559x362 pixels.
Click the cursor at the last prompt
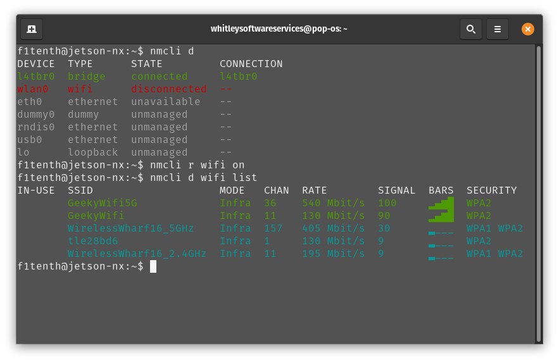[x=153, y=266]
